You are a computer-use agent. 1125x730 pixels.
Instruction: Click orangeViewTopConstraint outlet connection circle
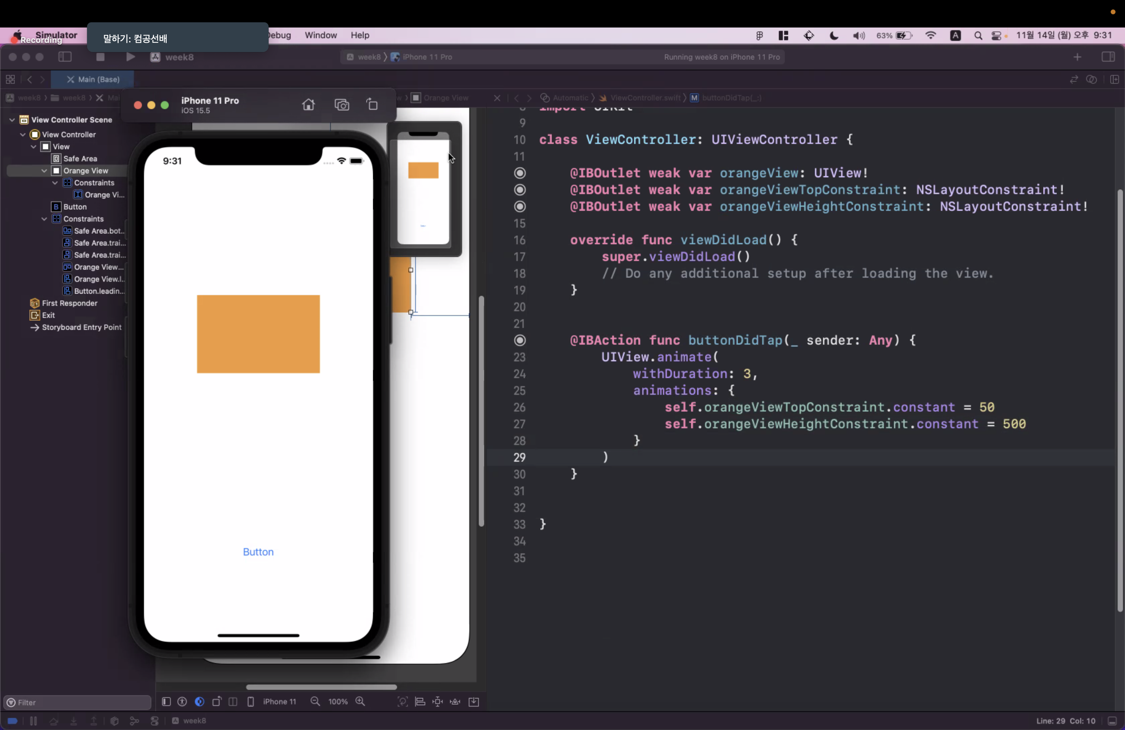[519, 189]
